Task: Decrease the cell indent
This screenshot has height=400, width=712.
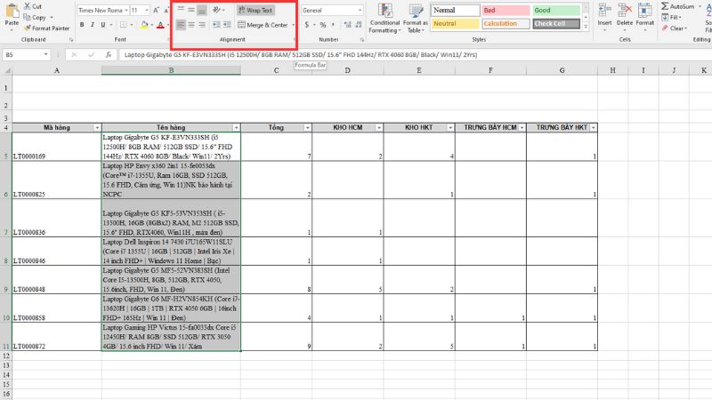Action: click(x=216, y=25)
